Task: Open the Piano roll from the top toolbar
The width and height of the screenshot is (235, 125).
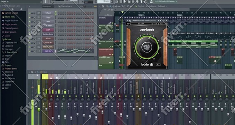Action: tap(125, 1)
